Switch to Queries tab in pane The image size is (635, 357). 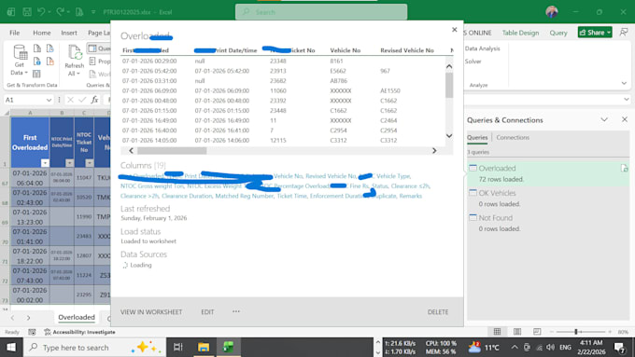click(x=477, y=137)
